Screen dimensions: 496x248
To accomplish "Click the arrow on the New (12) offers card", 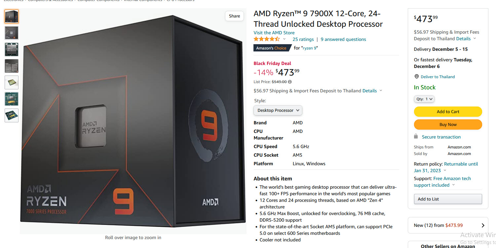I will pyautogui.click(x=483, y=225).
